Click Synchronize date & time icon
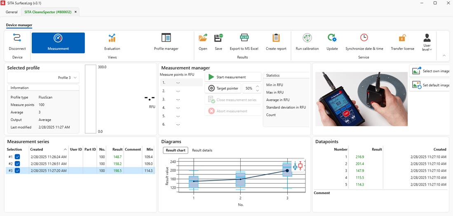The image size is (453, 216). click(364, 38)
